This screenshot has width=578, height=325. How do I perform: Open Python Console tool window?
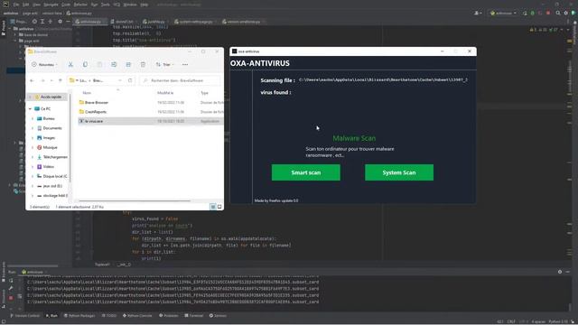pyautogui.click(x=137, y=316)
